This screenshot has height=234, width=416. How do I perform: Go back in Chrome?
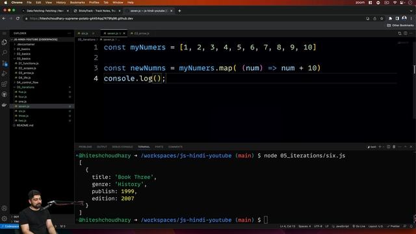pos(4,19)
